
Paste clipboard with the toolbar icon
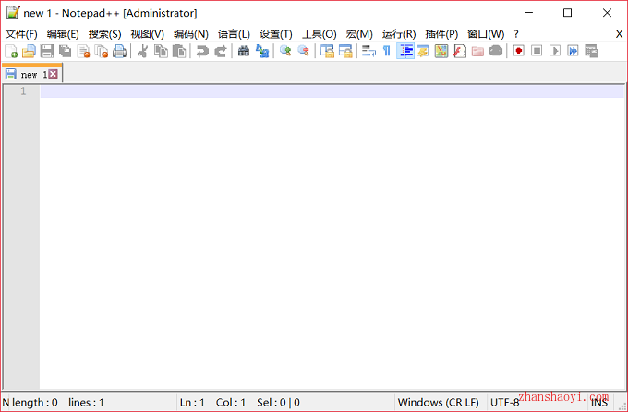(179, 52)
